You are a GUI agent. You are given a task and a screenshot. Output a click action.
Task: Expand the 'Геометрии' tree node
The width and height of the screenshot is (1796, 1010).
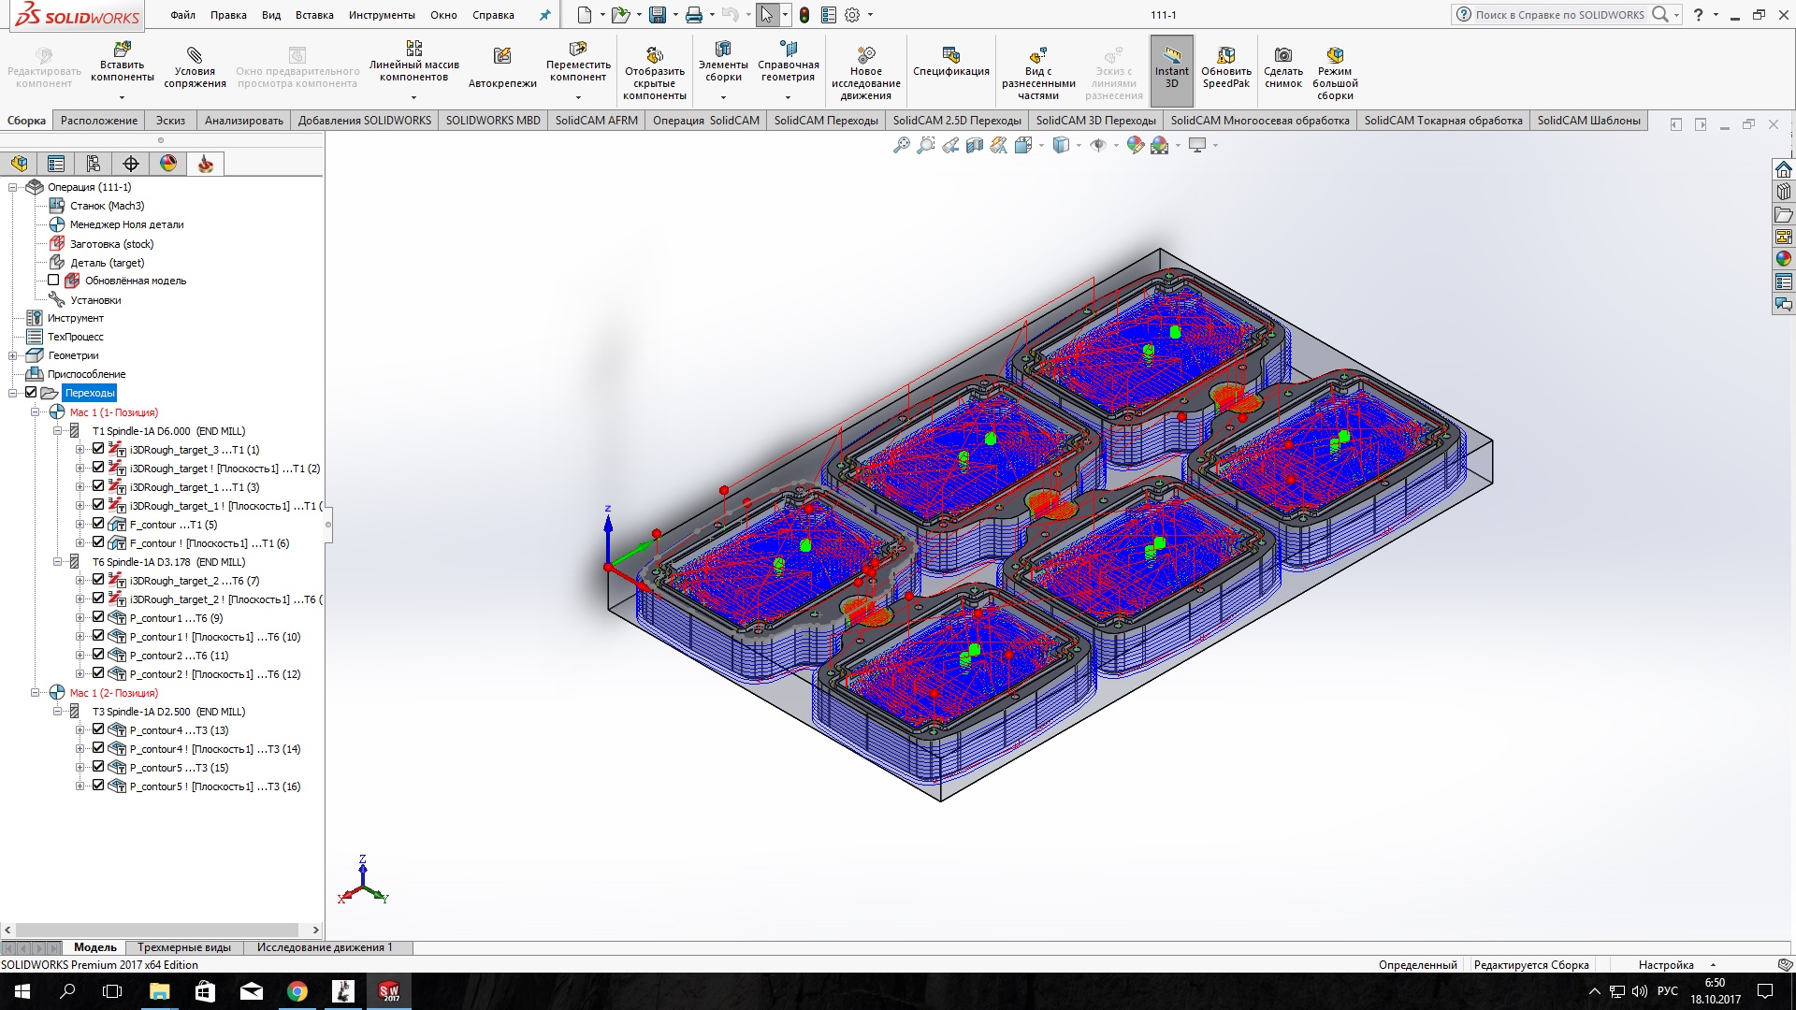click(13, 355)
